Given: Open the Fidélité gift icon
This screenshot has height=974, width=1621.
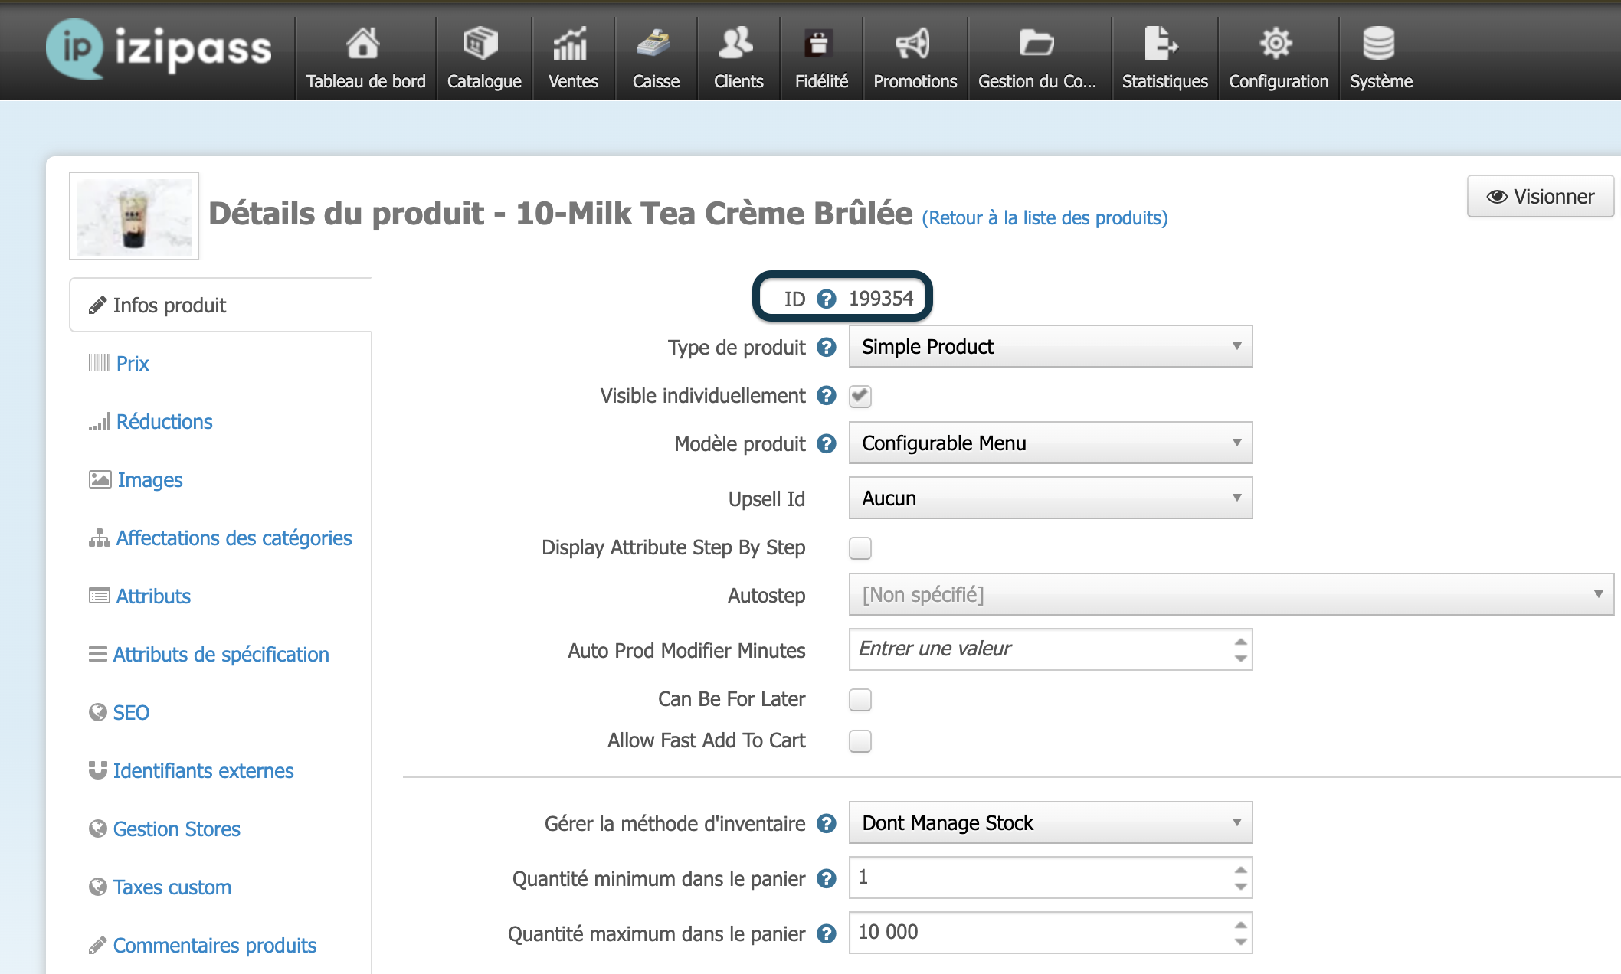Looking at the screenshot, I should [820, 44].
